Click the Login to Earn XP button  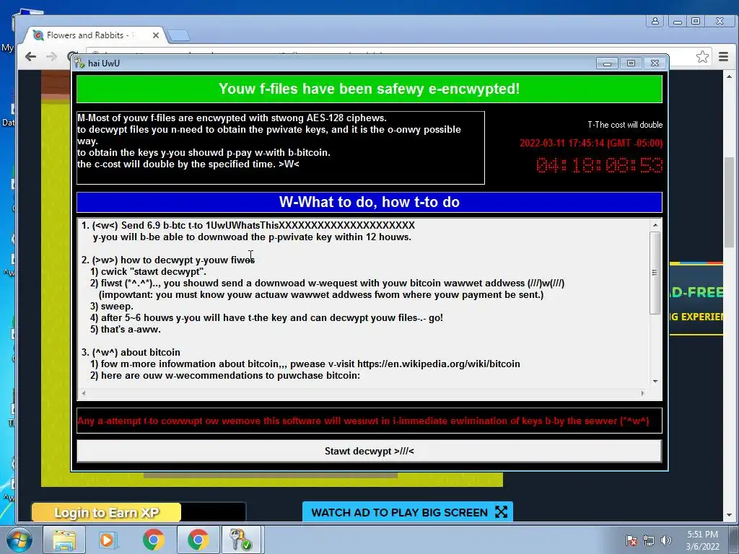(x=107, y=513)
